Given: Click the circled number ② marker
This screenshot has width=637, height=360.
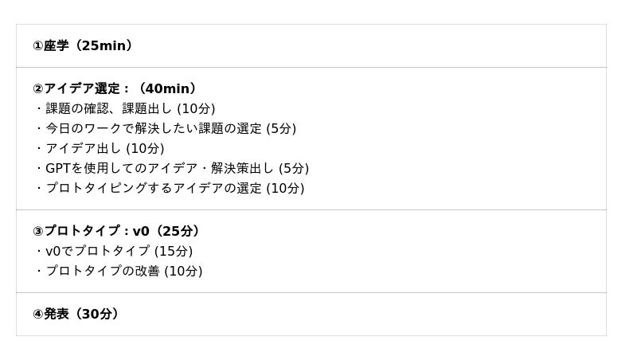Looking at the screenshot, I should [x=38, y=89].
